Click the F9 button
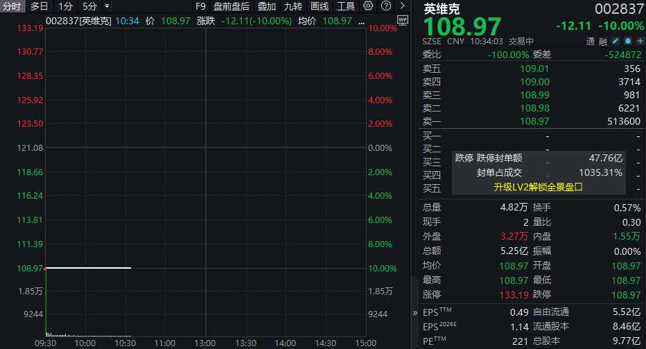This screenshot has height=349, width=646. point(201,6)
